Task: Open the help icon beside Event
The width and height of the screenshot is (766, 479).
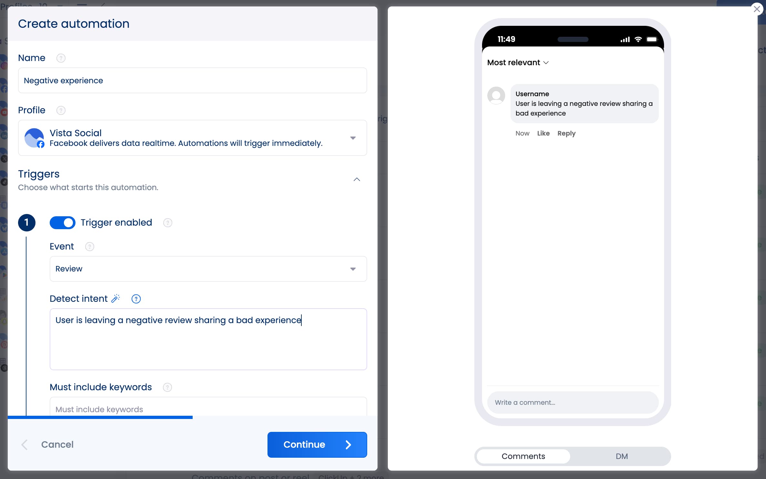Action: 89,246
